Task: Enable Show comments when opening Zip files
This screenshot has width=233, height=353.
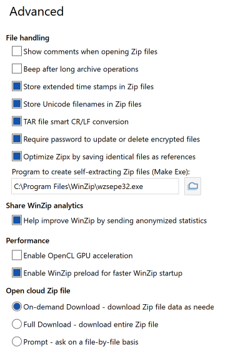Action: (x=17, y=51)
